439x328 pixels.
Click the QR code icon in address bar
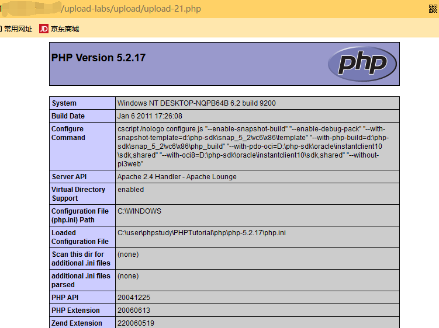(433, 9)
